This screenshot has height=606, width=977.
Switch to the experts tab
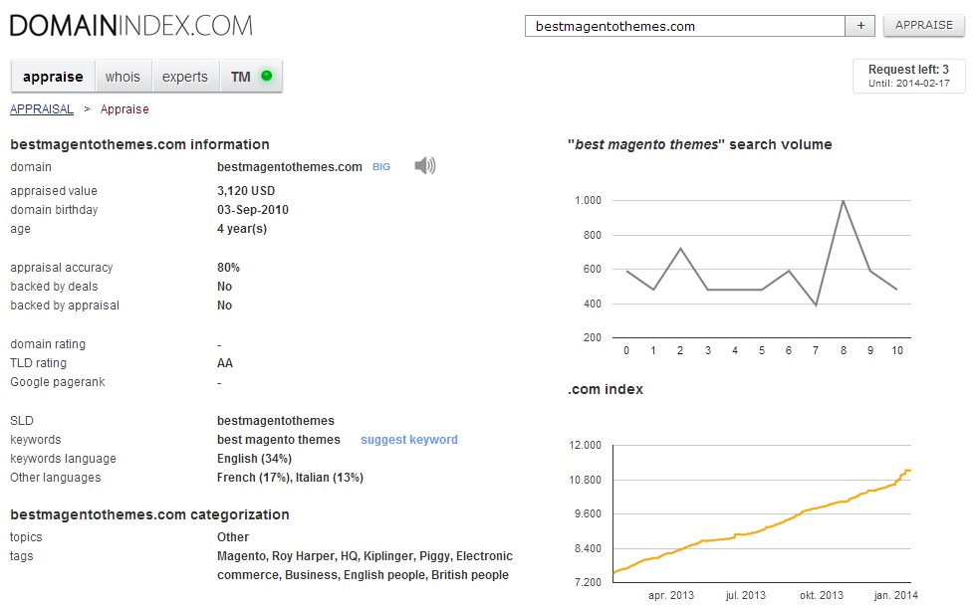click(x=185, y=77)
